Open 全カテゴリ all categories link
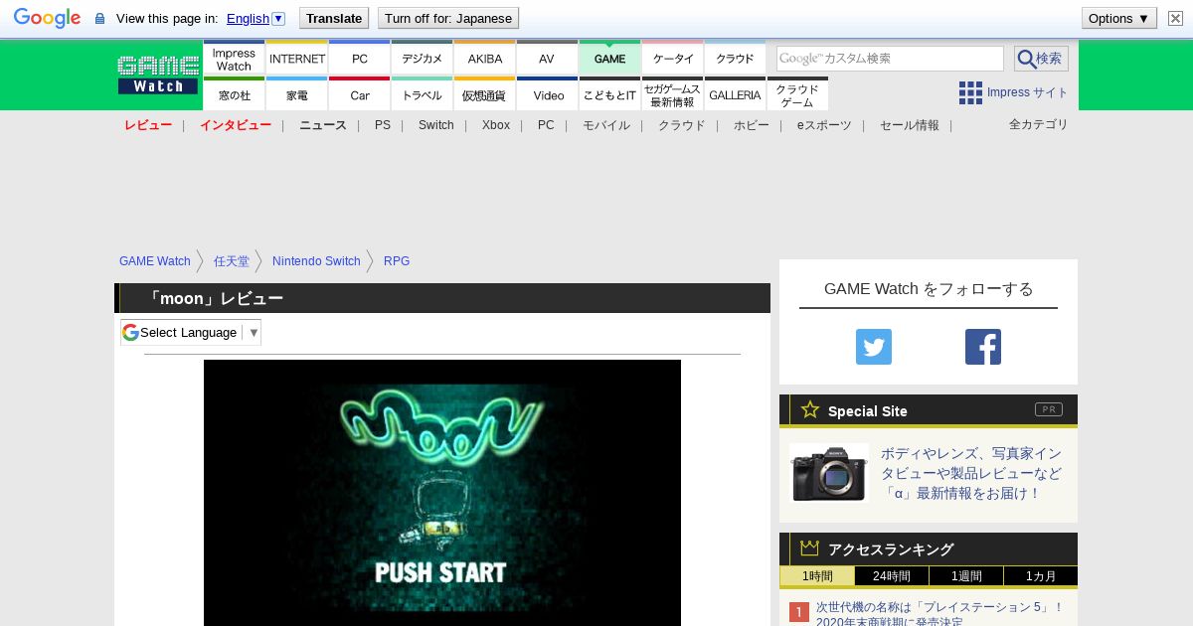Viewport: 1193px width, 626px height. 1039,124
